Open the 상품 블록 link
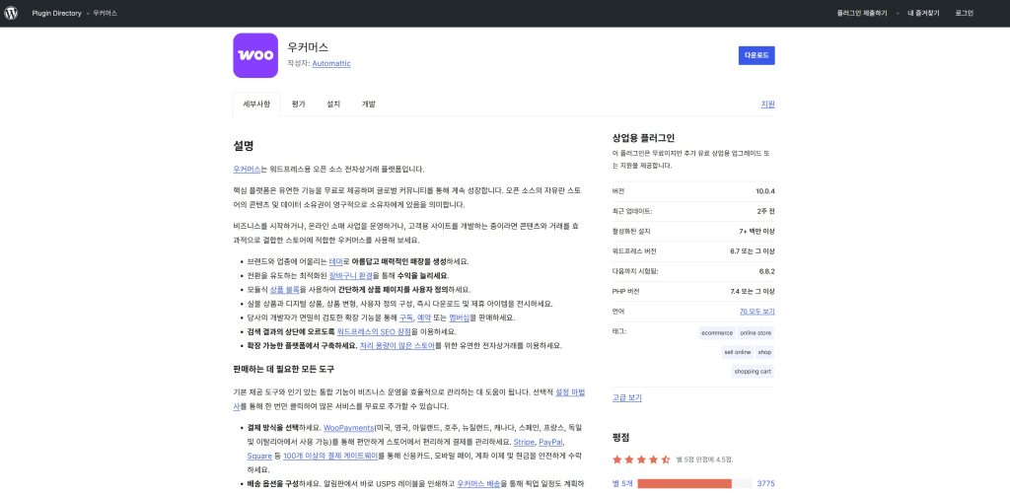The width and height of the screenshot is (1010, 494). tap(285, 289)
